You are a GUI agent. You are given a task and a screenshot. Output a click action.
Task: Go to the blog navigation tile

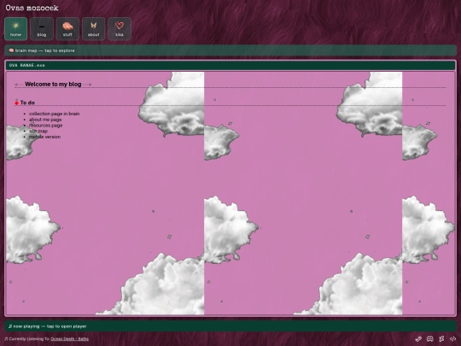pos(42,28)
